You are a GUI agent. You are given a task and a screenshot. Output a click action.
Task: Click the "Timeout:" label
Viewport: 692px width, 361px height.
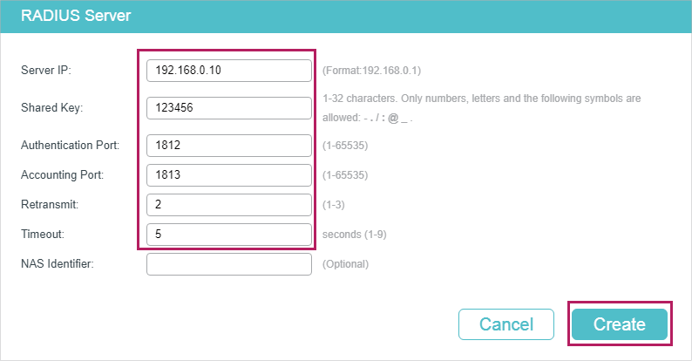coord(43,234)
